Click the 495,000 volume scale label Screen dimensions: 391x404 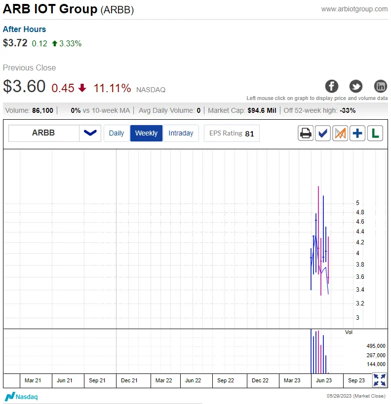click(x=376, y=346)
